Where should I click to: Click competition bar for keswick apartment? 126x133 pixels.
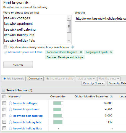click(58, 109)
